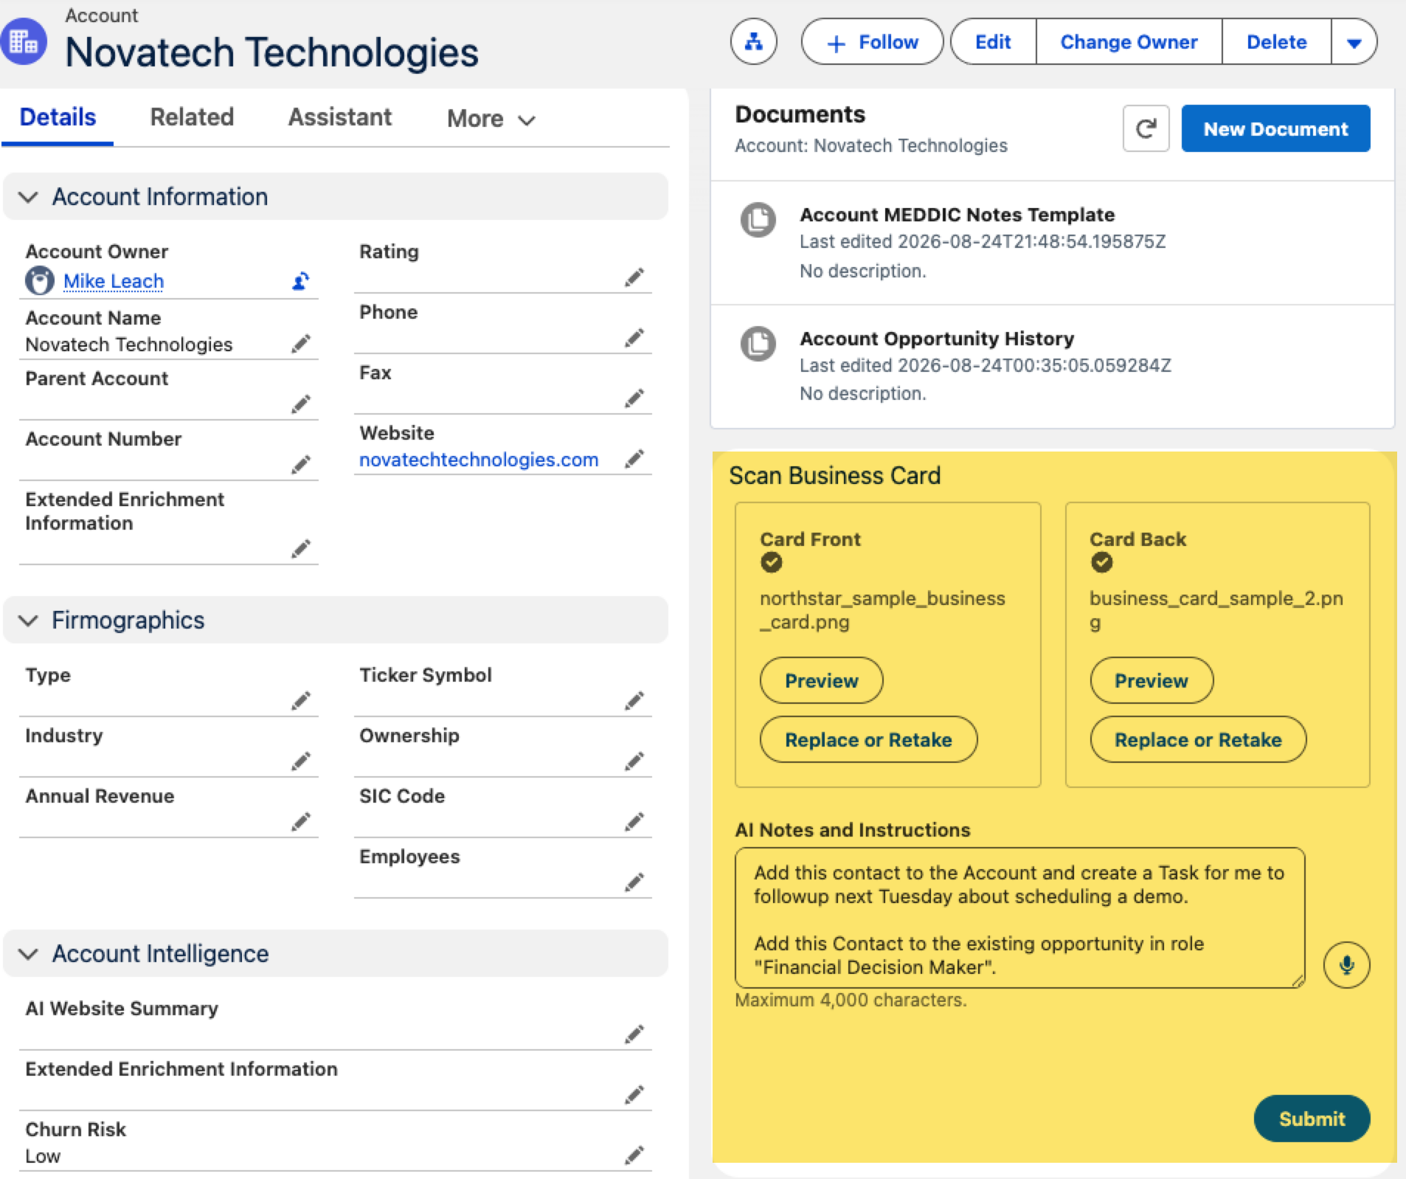Screen dimensions: 1406x1179
Task: Edit the AI Website Summary pencil
Action: (x=634, y=1034)
